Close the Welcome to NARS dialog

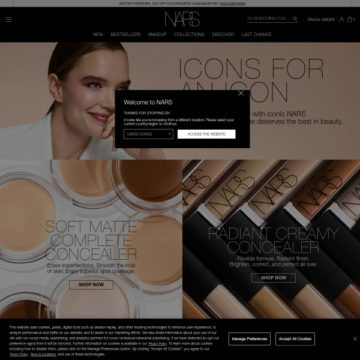(x=241, y=93)
